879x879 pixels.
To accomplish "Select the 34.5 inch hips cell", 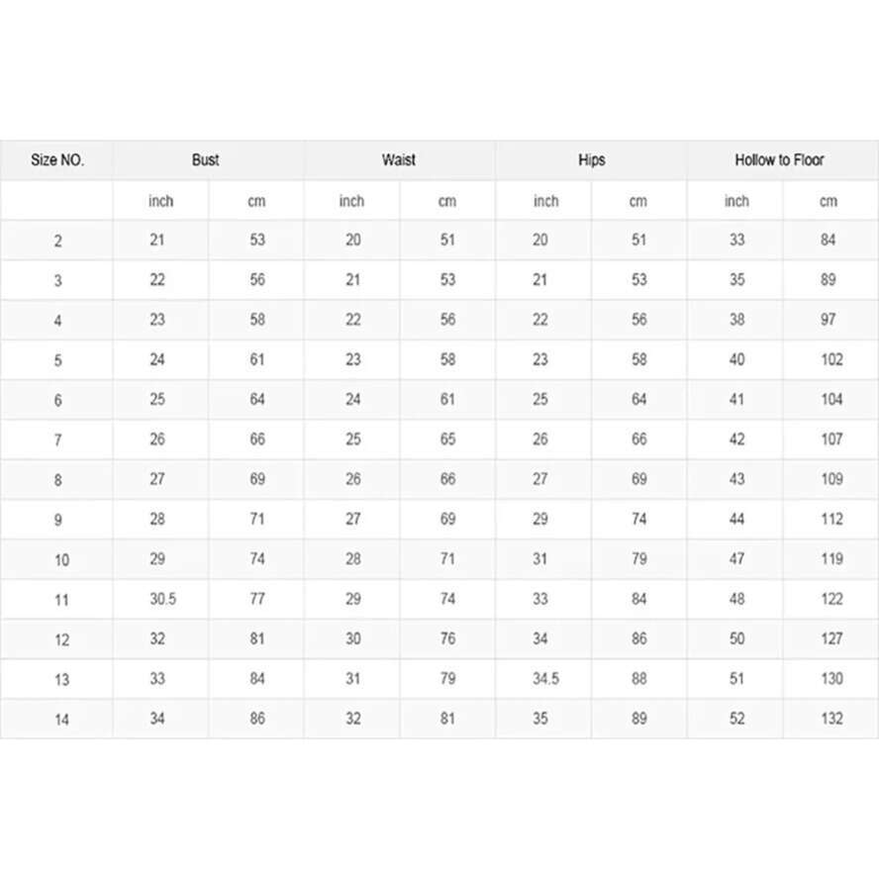I will coord(545,679).
